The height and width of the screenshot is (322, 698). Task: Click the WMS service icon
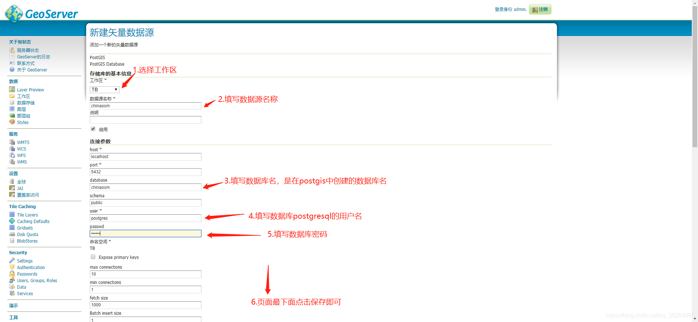tap(12, 162)
